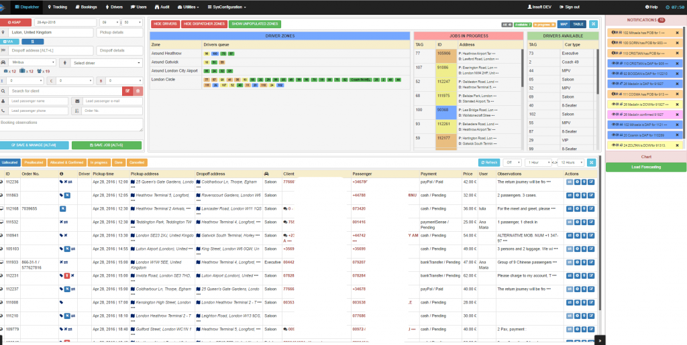Dismiss the '100 SORIN has POB' notification
Viewport: 687px width, 345px height.
point(677,43)
